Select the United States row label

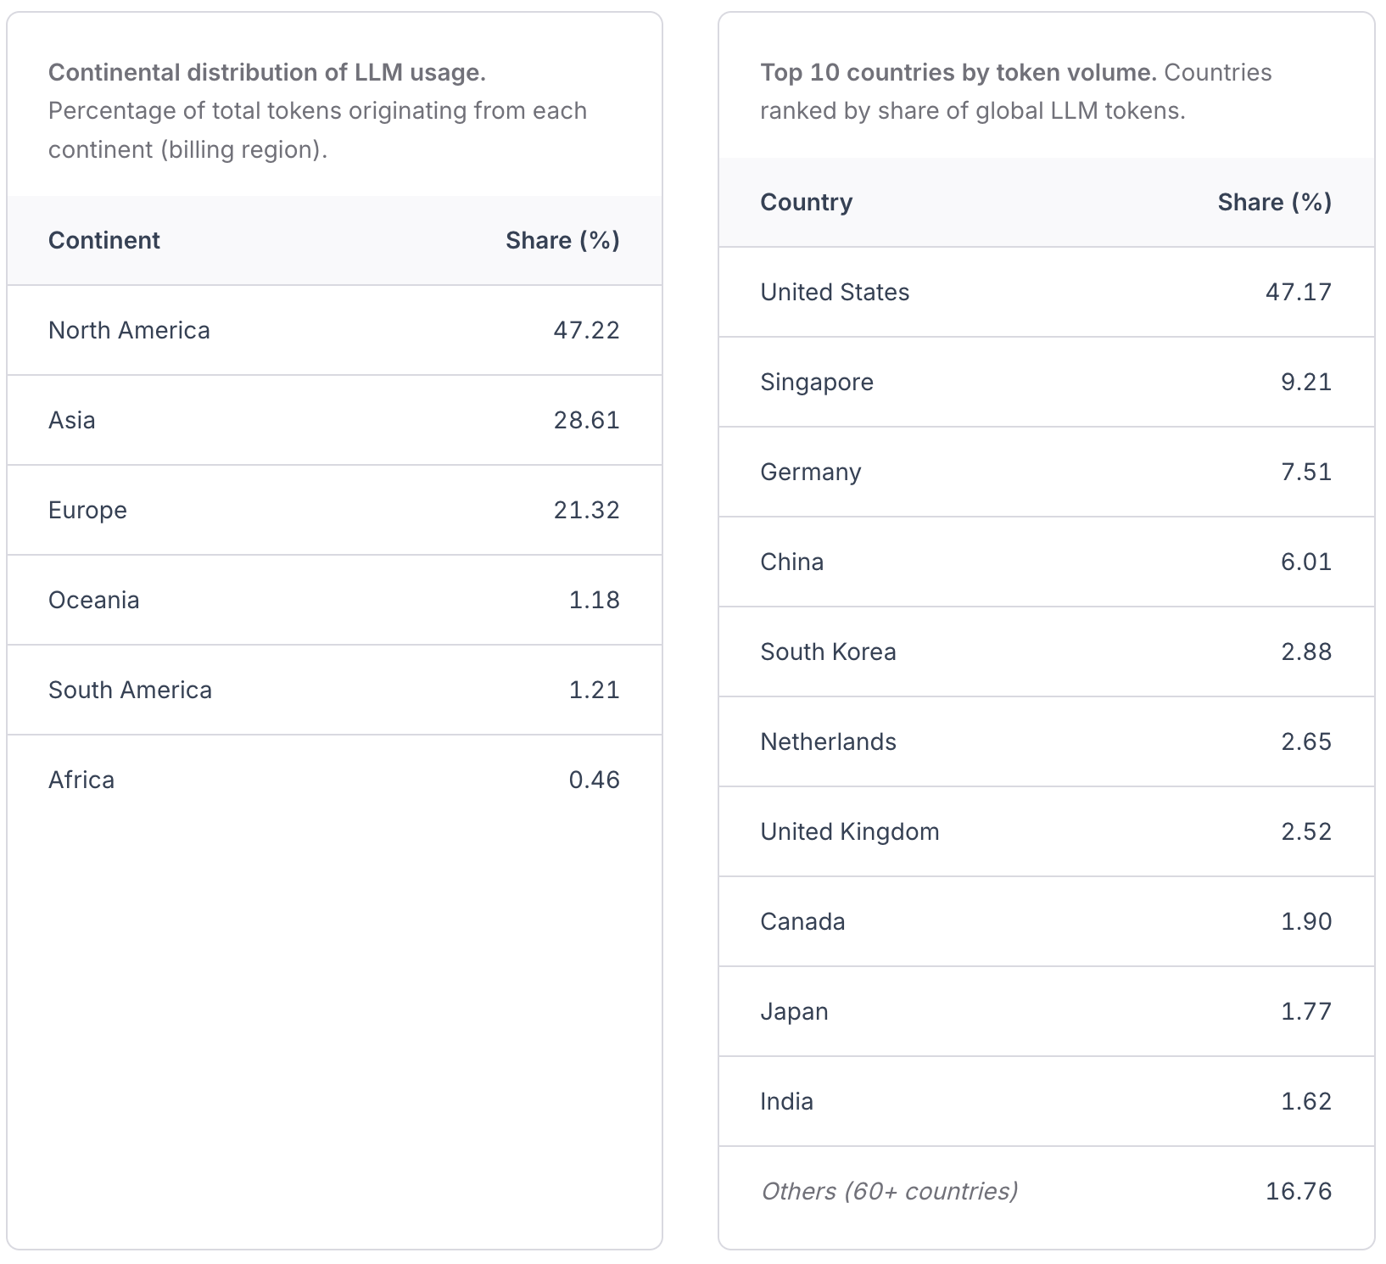tap(835, 293)
